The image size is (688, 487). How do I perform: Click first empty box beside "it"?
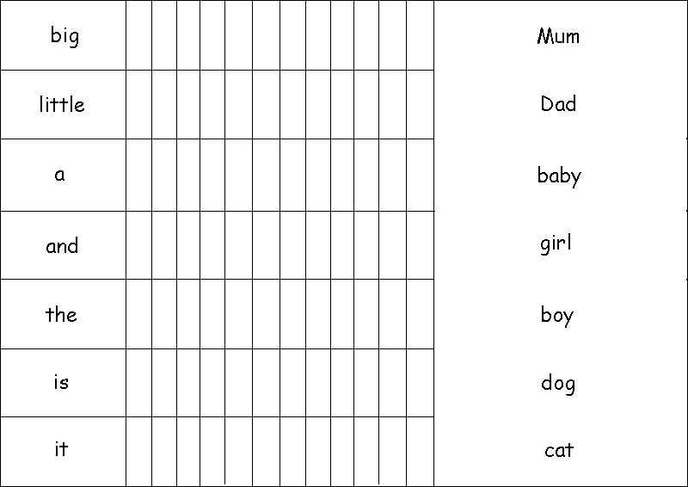pos(139,451)
